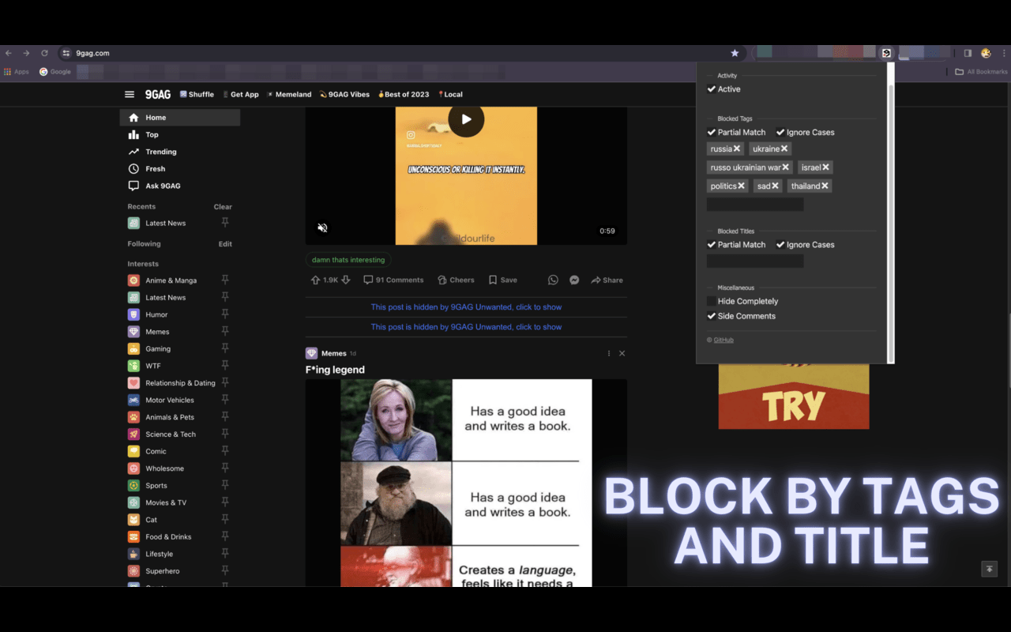Click the Save button under the post
1011x632 pixels.
click(x=503, y=280)
